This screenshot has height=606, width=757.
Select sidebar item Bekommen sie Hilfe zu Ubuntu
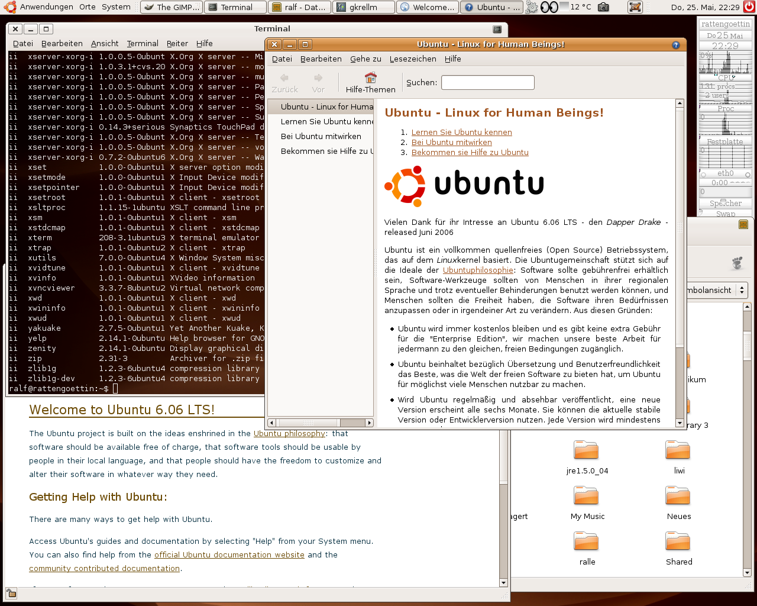pyautogui.click(x=321, y=151)
